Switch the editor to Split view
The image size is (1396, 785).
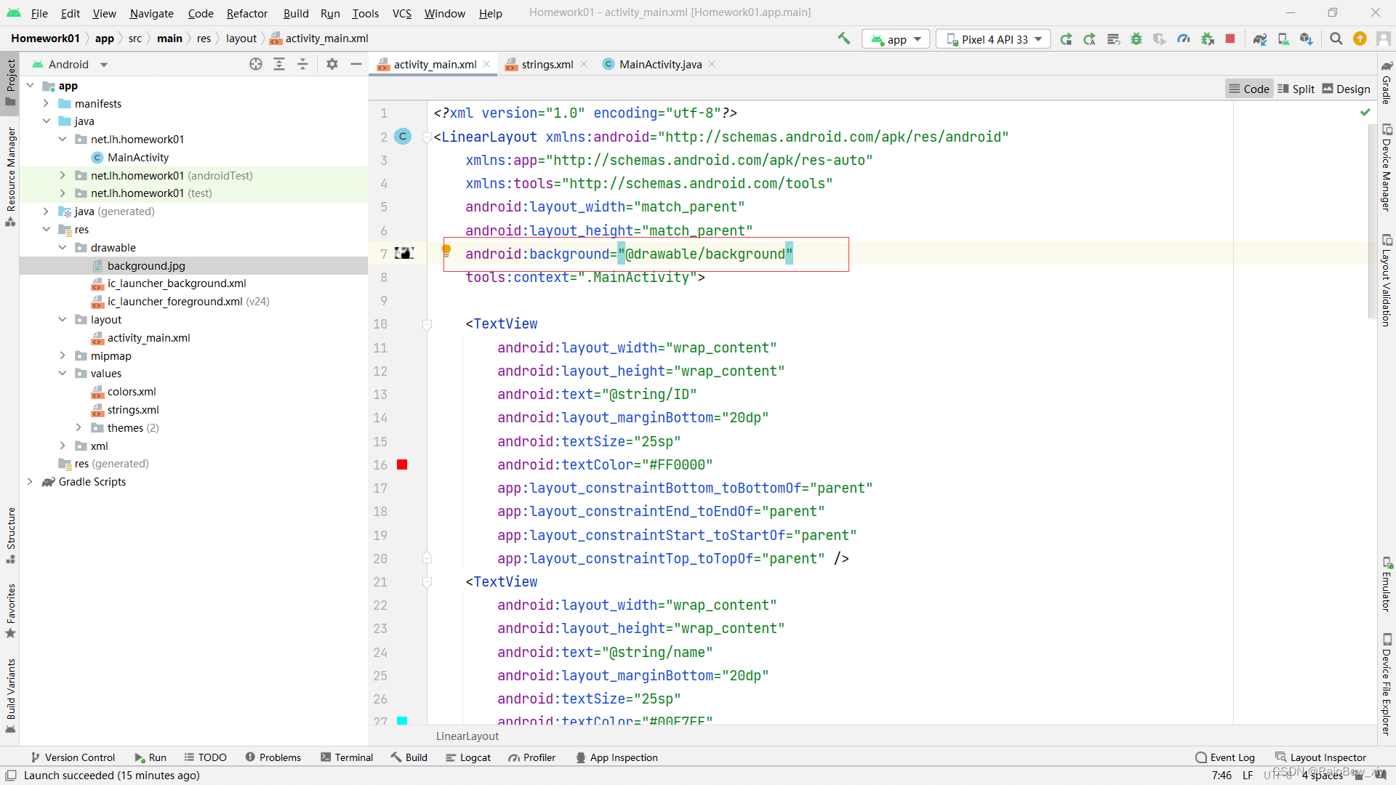point(1296,88)
